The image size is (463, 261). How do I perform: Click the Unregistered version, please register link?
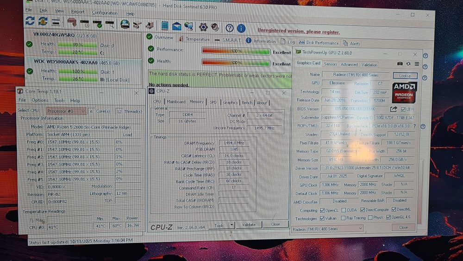pos(299,31)
